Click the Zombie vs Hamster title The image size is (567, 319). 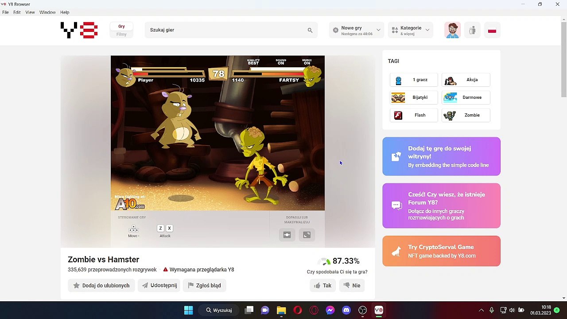pyautogui.click(x=103, y=260)
